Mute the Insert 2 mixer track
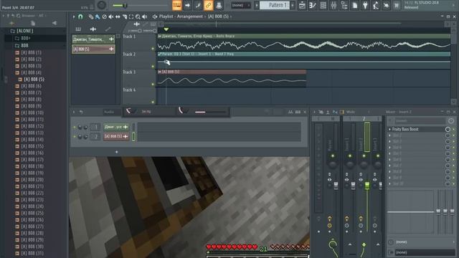 pyautogui.click(x=364, y=156)
